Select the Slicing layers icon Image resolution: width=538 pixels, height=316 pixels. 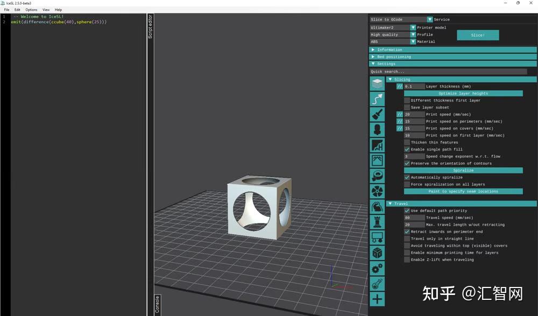click(377, 83)
